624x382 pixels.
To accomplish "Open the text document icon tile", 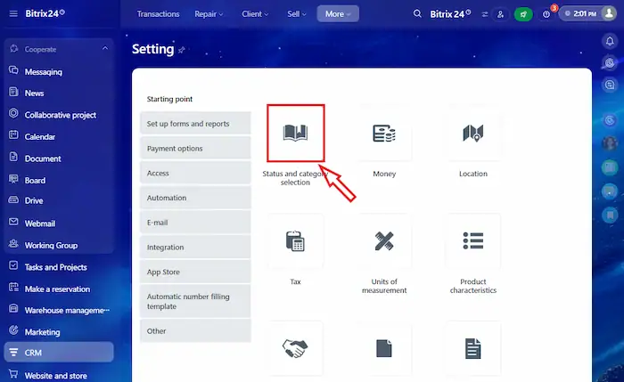I will click(x=473, y=348).
